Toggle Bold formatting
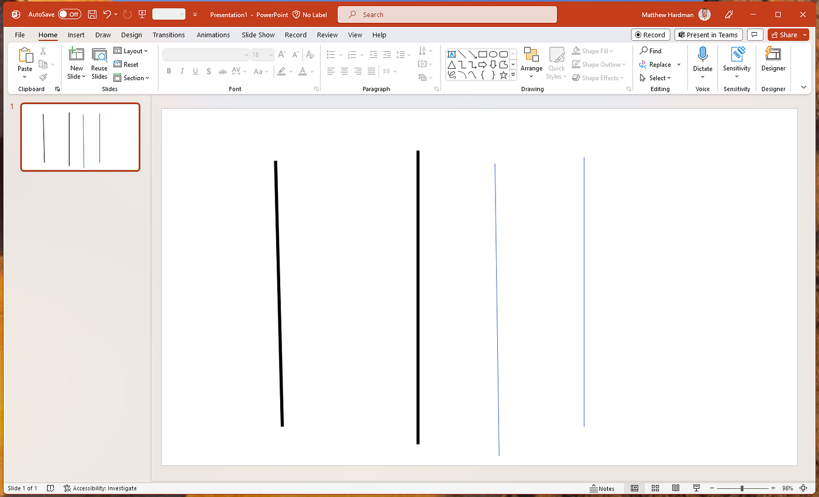The width and height of the screenshot is (819, 497). [x=168, y=71]
